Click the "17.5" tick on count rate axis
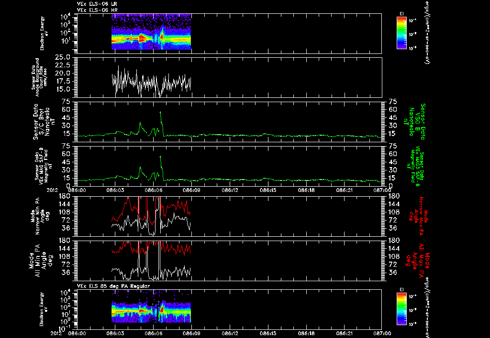The height and width of the screenshot is (338, 490). point(63,81)
